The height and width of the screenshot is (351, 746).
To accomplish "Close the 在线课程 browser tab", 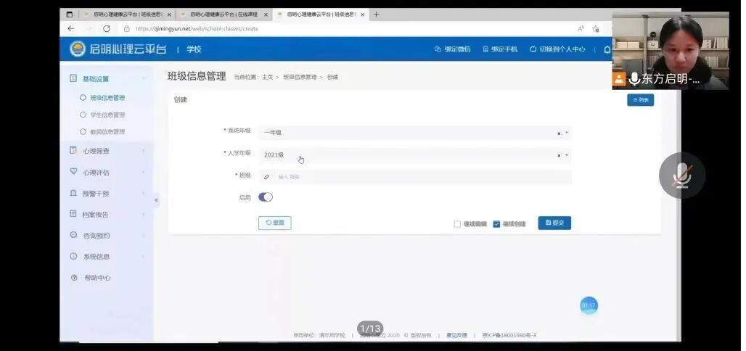I will coord(266,15).
